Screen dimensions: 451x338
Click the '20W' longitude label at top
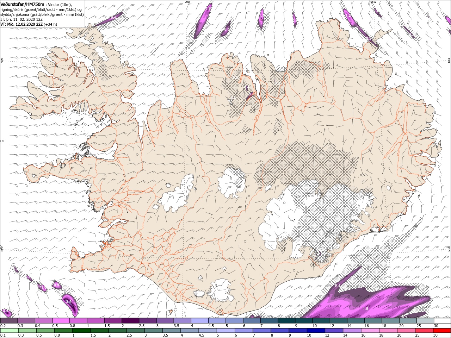pyautogui.click(x=187, y=2)
